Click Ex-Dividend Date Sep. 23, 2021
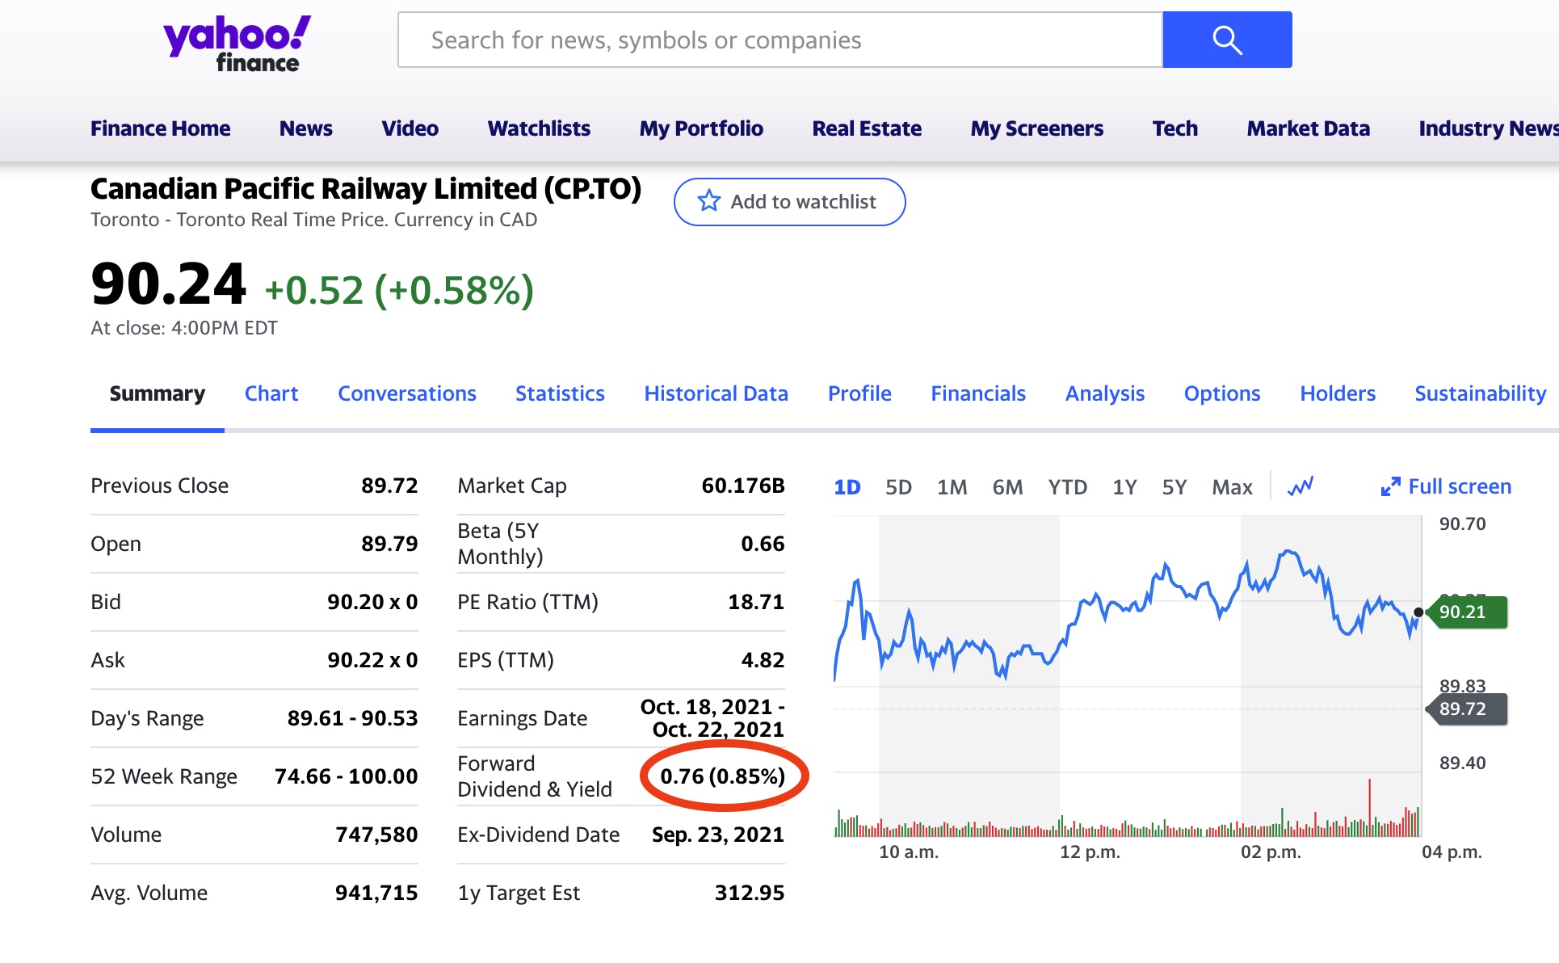 pyautogui.click(x=718, y=835)
